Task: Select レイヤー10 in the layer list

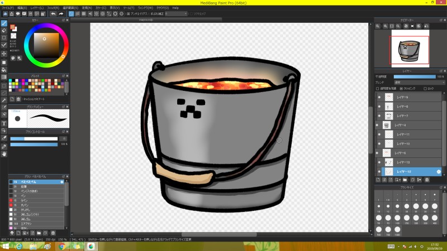Action: tap(412, 144)
